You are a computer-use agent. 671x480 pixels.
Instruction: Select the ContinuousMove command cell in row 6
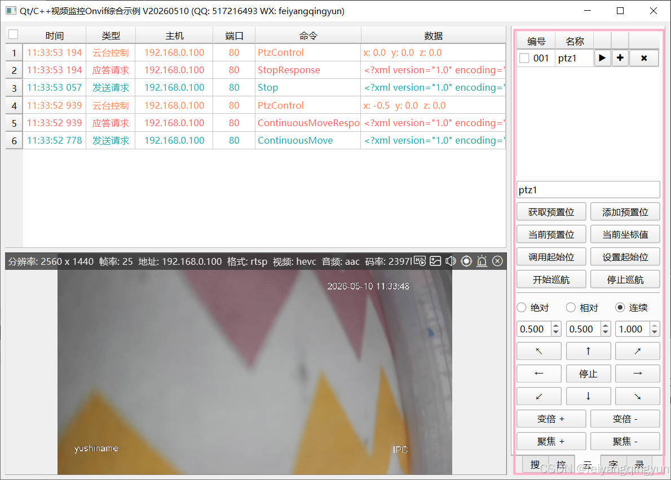308,140
